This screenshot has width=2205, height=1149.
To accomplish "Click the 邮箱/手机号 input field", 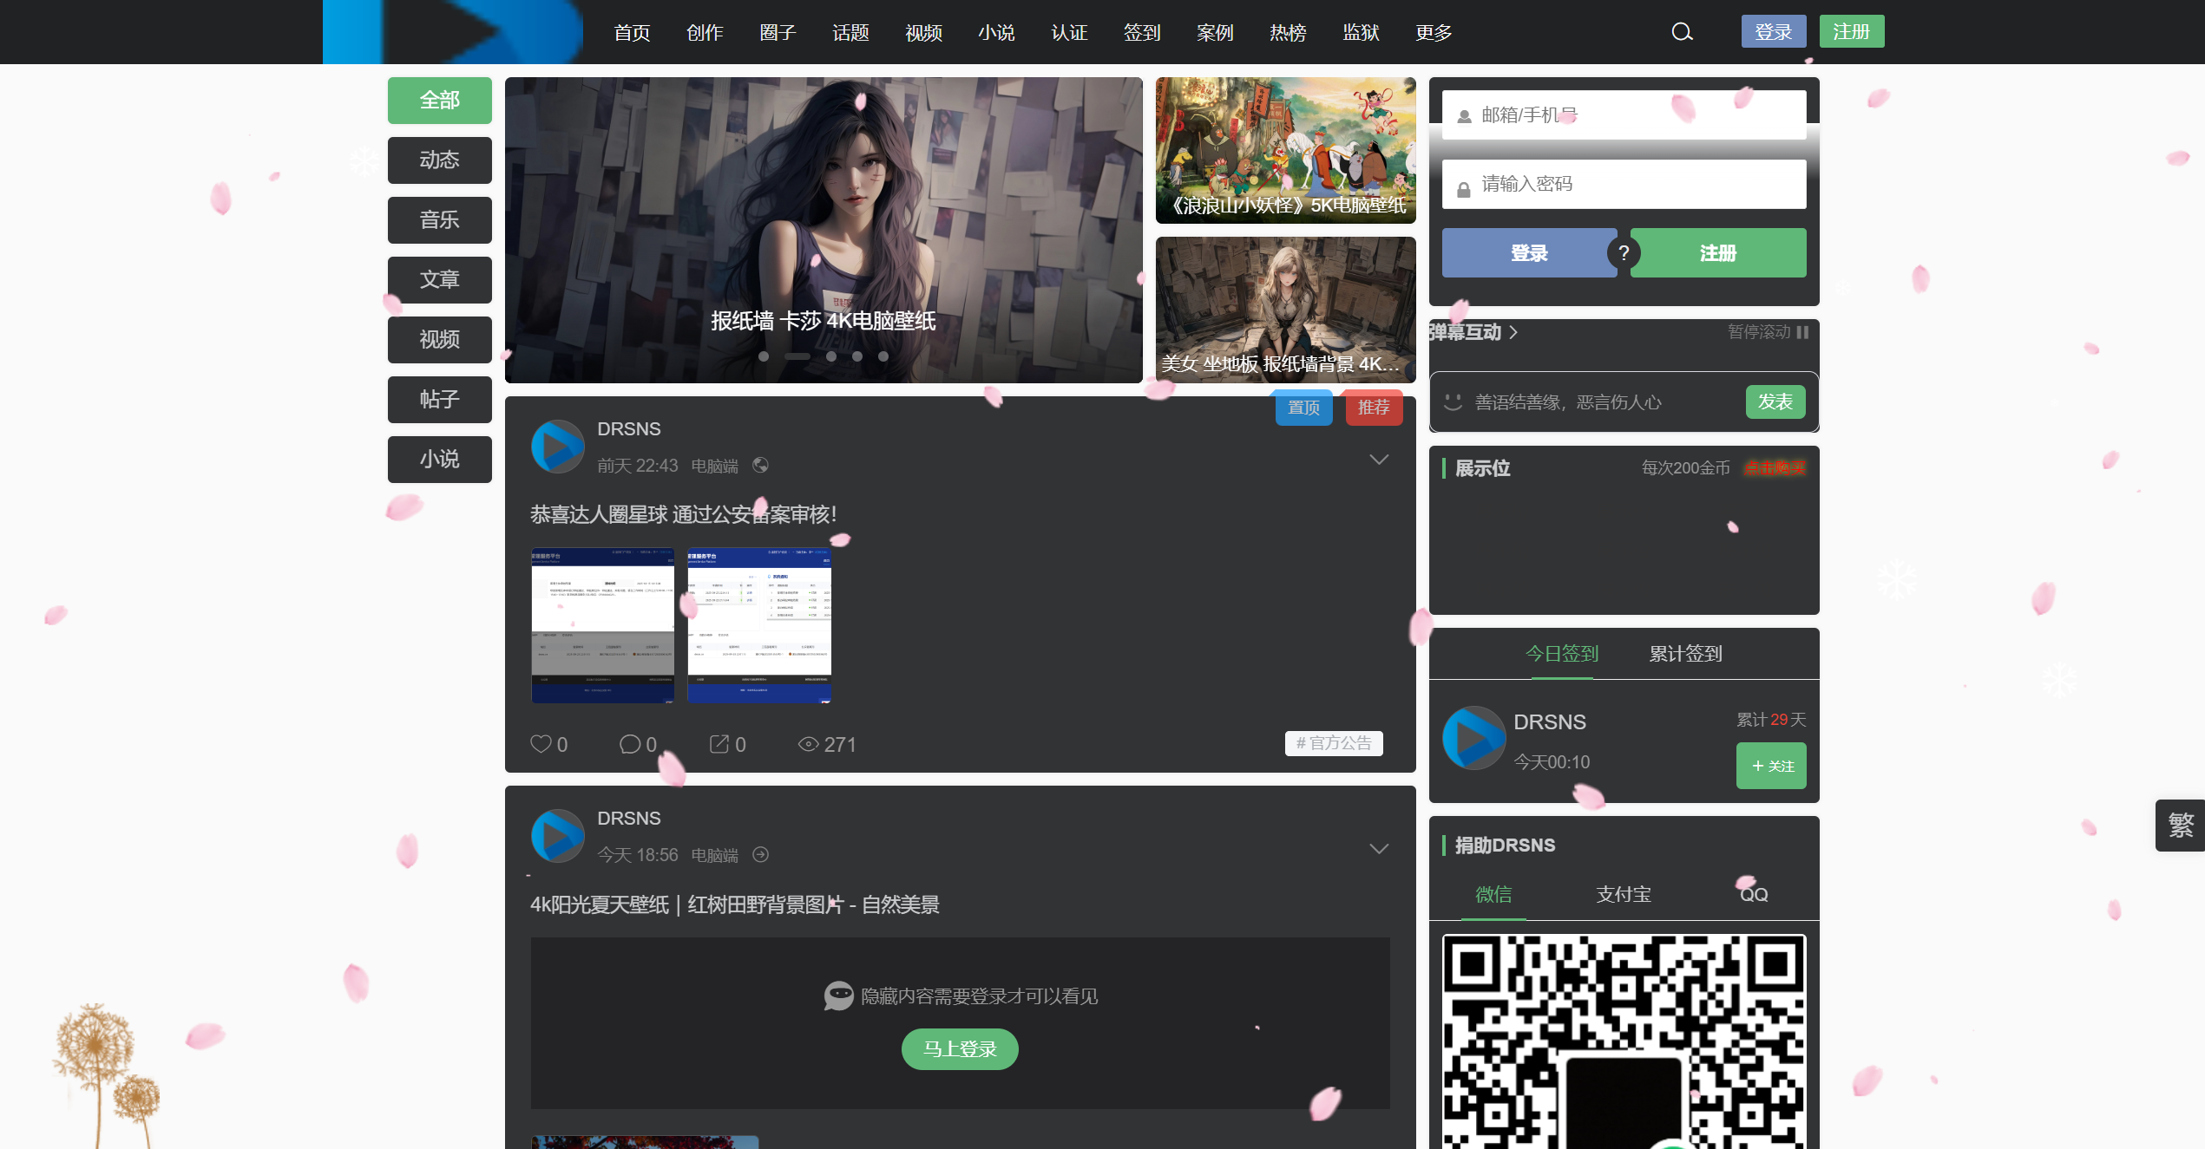I will coord(1624,115).
